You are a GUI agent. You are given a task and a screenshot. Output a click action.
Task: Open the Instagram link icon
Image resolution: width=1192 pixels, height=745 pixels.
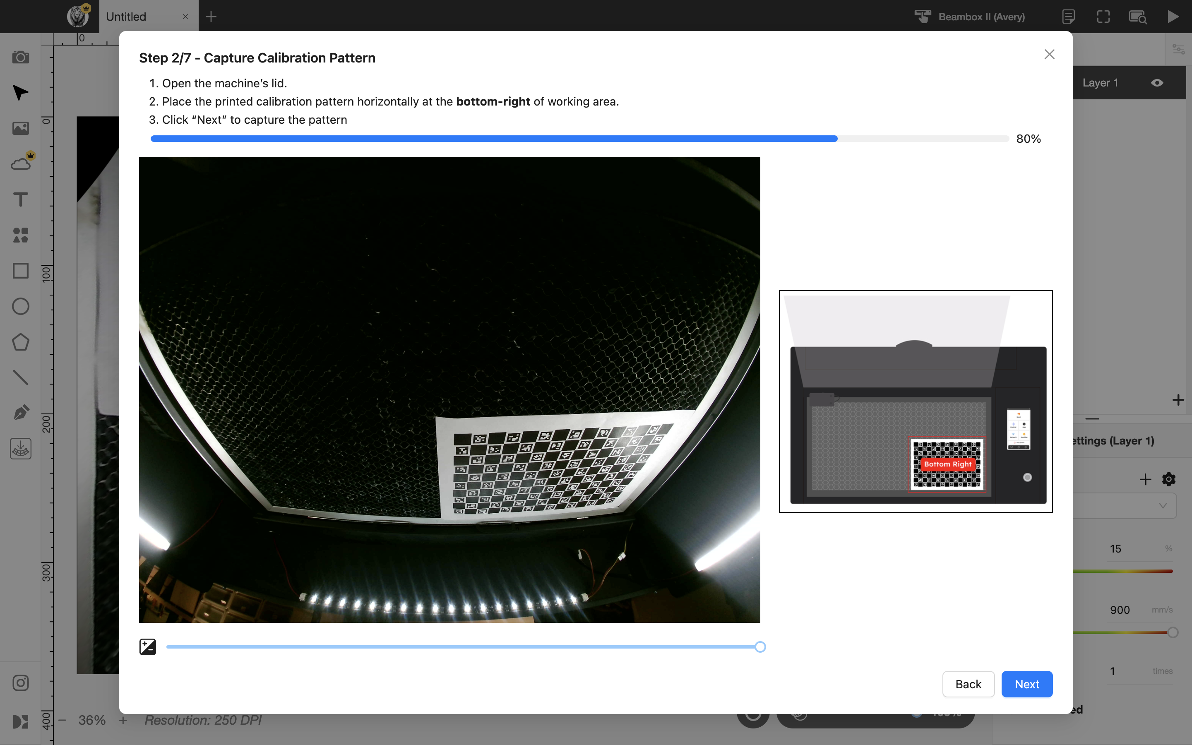point(20,683)
